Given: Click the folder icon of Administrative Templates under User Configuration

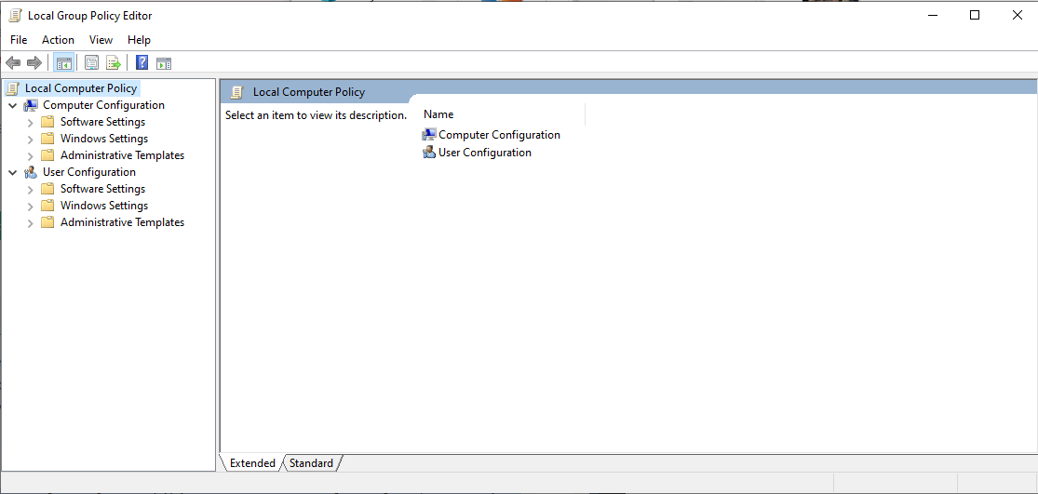Looking at the screenshot, I should point(47,222).
